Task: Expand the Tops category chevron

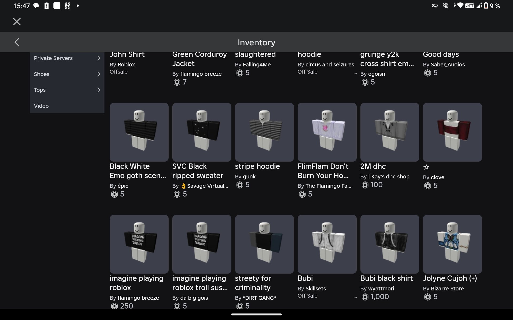Action: [99, 90]
